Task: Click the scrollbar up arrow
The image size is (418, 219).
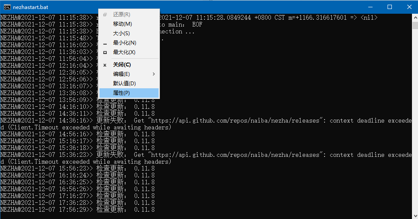Action: point(415,18)
